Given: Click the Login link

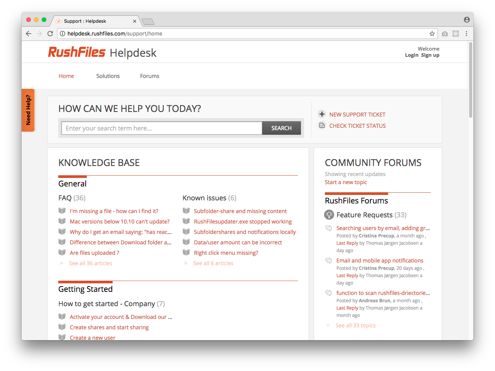Looking at the screenshot, I should click(x=412, y=55).
